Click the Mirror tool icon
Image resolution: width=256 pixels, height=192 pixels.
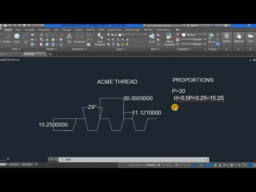[47, 39]
